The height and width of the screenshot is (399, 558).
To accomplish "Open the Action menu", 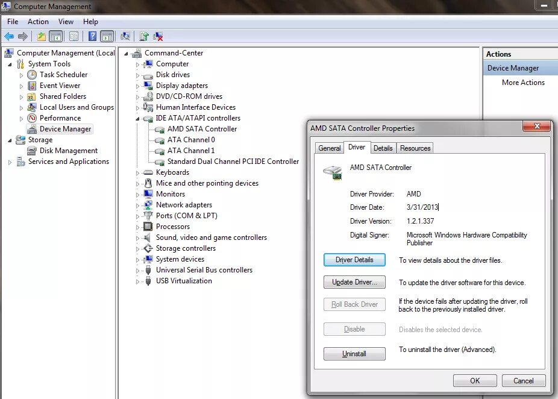I will (x=38, y=22).
